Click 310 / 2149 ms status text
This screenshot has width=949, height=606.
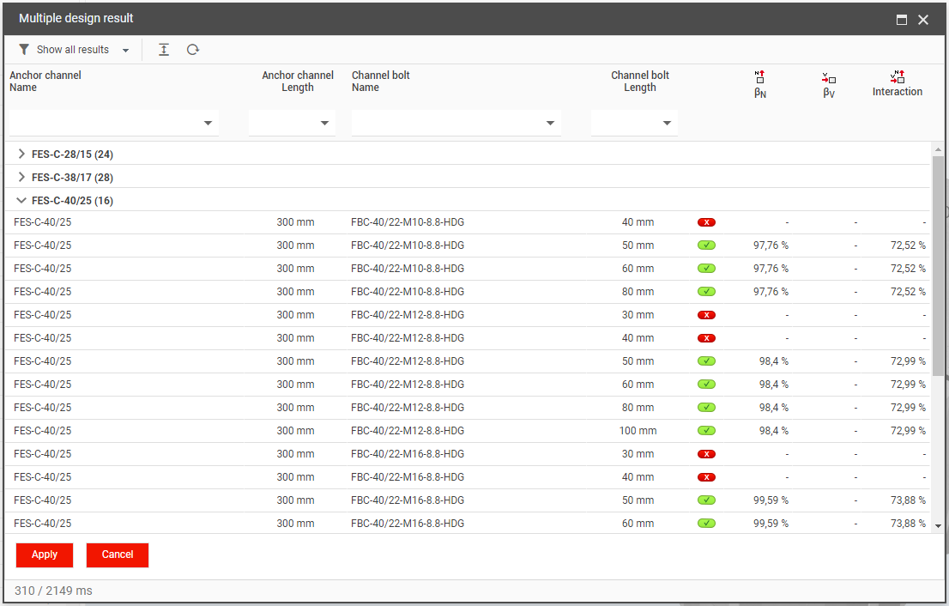[54, 591]
